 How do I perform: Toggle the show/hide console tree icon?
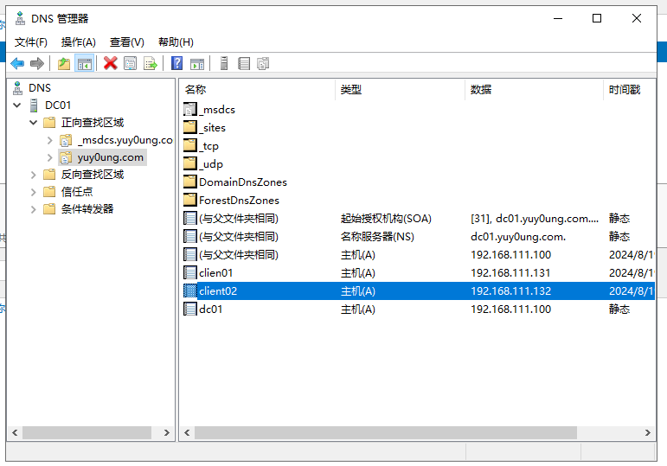84,63
